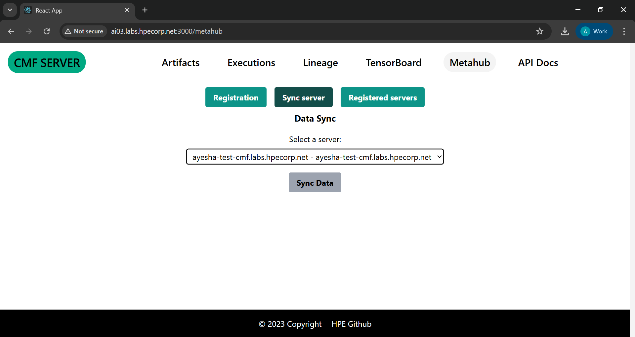
Task: Go back to the previous page
Action: click(x=11, y=31)
